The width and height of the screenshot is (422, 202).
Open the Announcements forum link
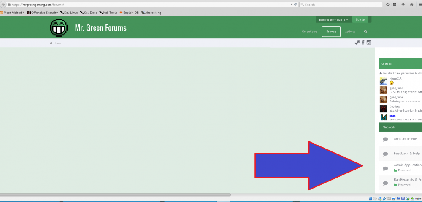405,139
